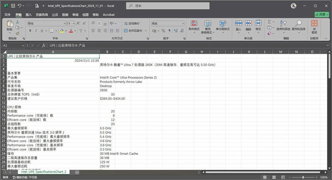Click the Percent Style icon

[164, 31]
